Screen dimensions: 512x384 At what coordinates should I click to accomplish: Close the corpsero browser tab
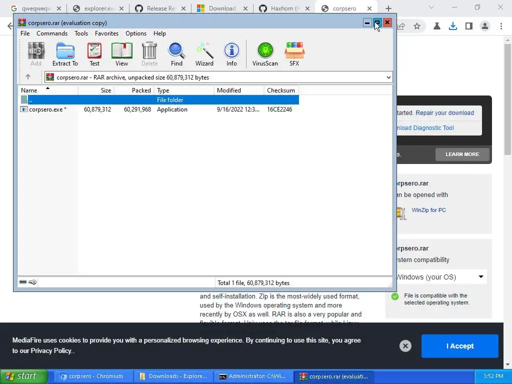tap(369, 8)
